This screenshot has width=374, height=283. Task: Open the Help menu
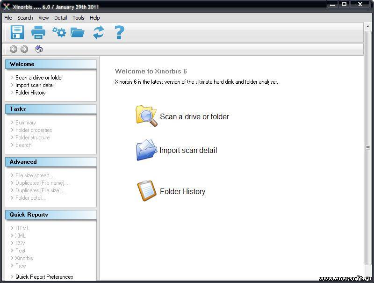point(95,18)
